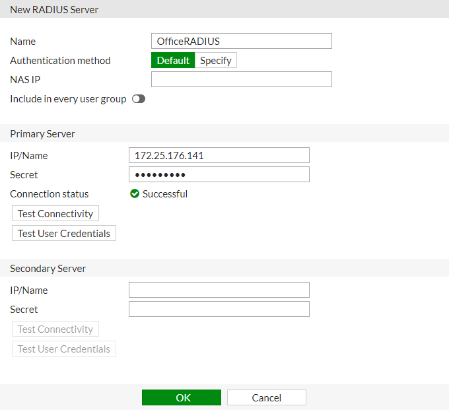Screen dimensions: 449x410
Task: Click the New RADIUS Server title
Action: [54, 9]
